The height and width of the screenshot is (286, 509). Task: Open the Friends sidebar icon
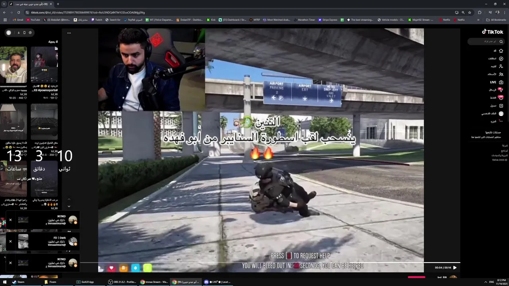501,74
